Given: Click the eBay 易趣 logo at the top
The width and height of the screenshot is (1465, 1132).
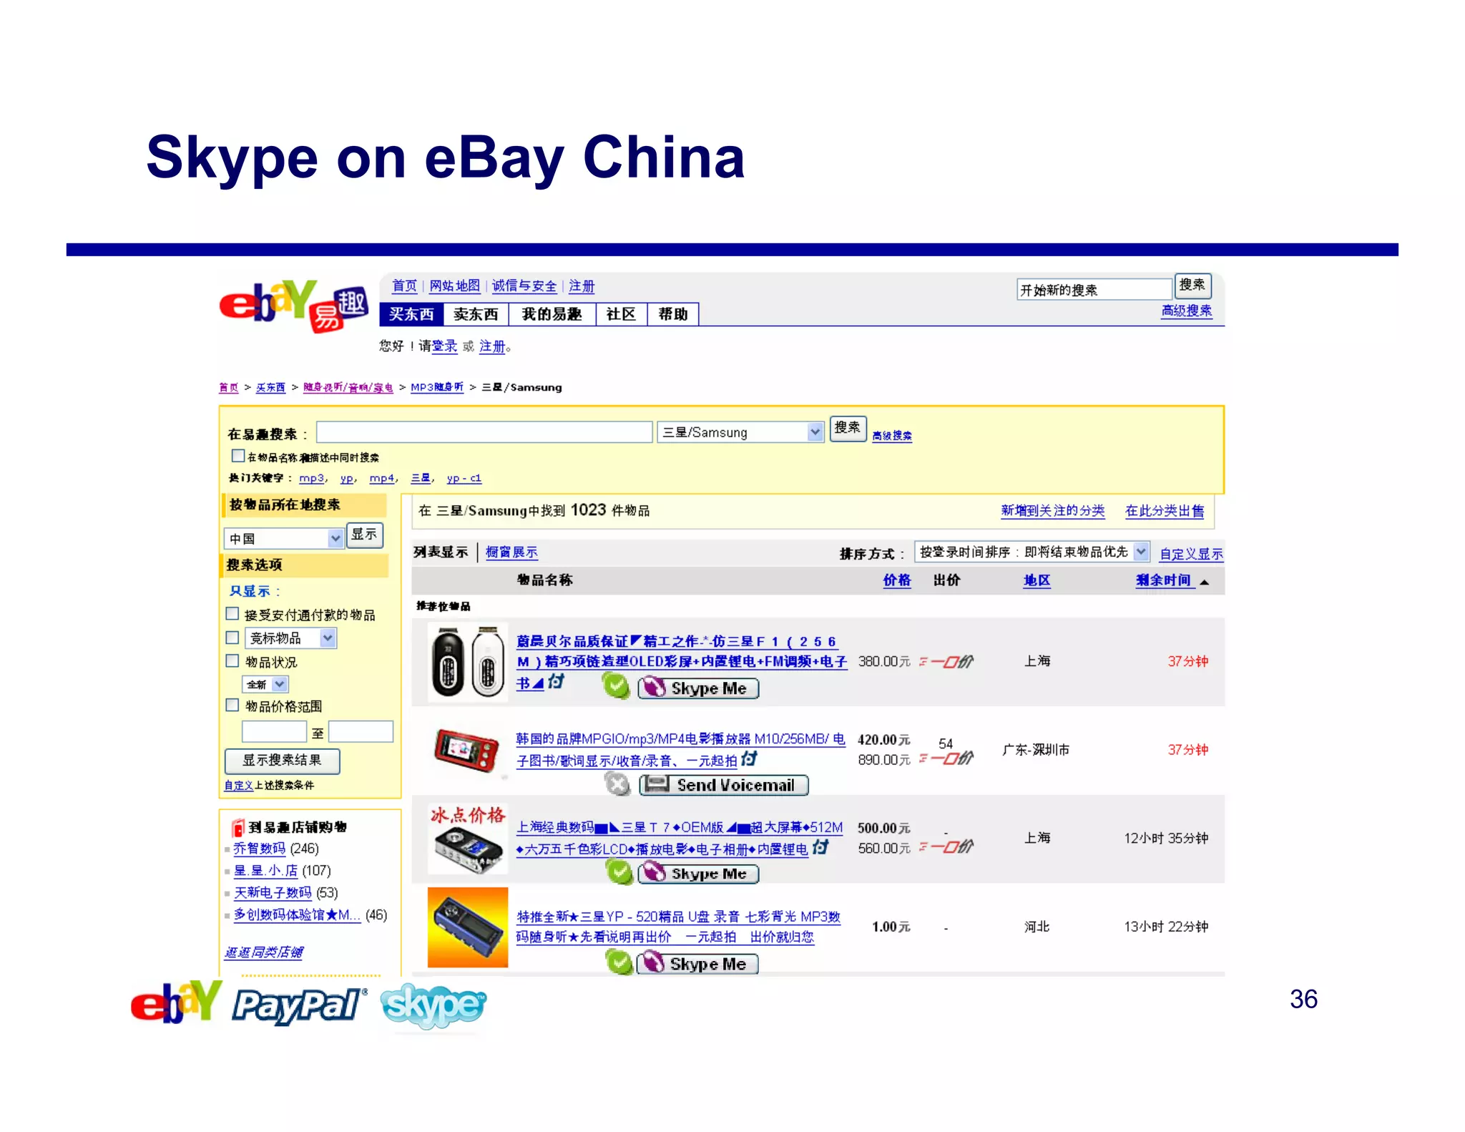Looking at the screenshot, I should pyautogui.click(x=294, y=306).
